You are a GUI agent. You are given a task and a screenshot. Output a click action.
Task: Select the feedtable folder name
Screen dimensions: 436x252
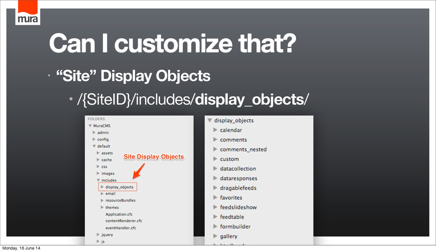point(232,217)
